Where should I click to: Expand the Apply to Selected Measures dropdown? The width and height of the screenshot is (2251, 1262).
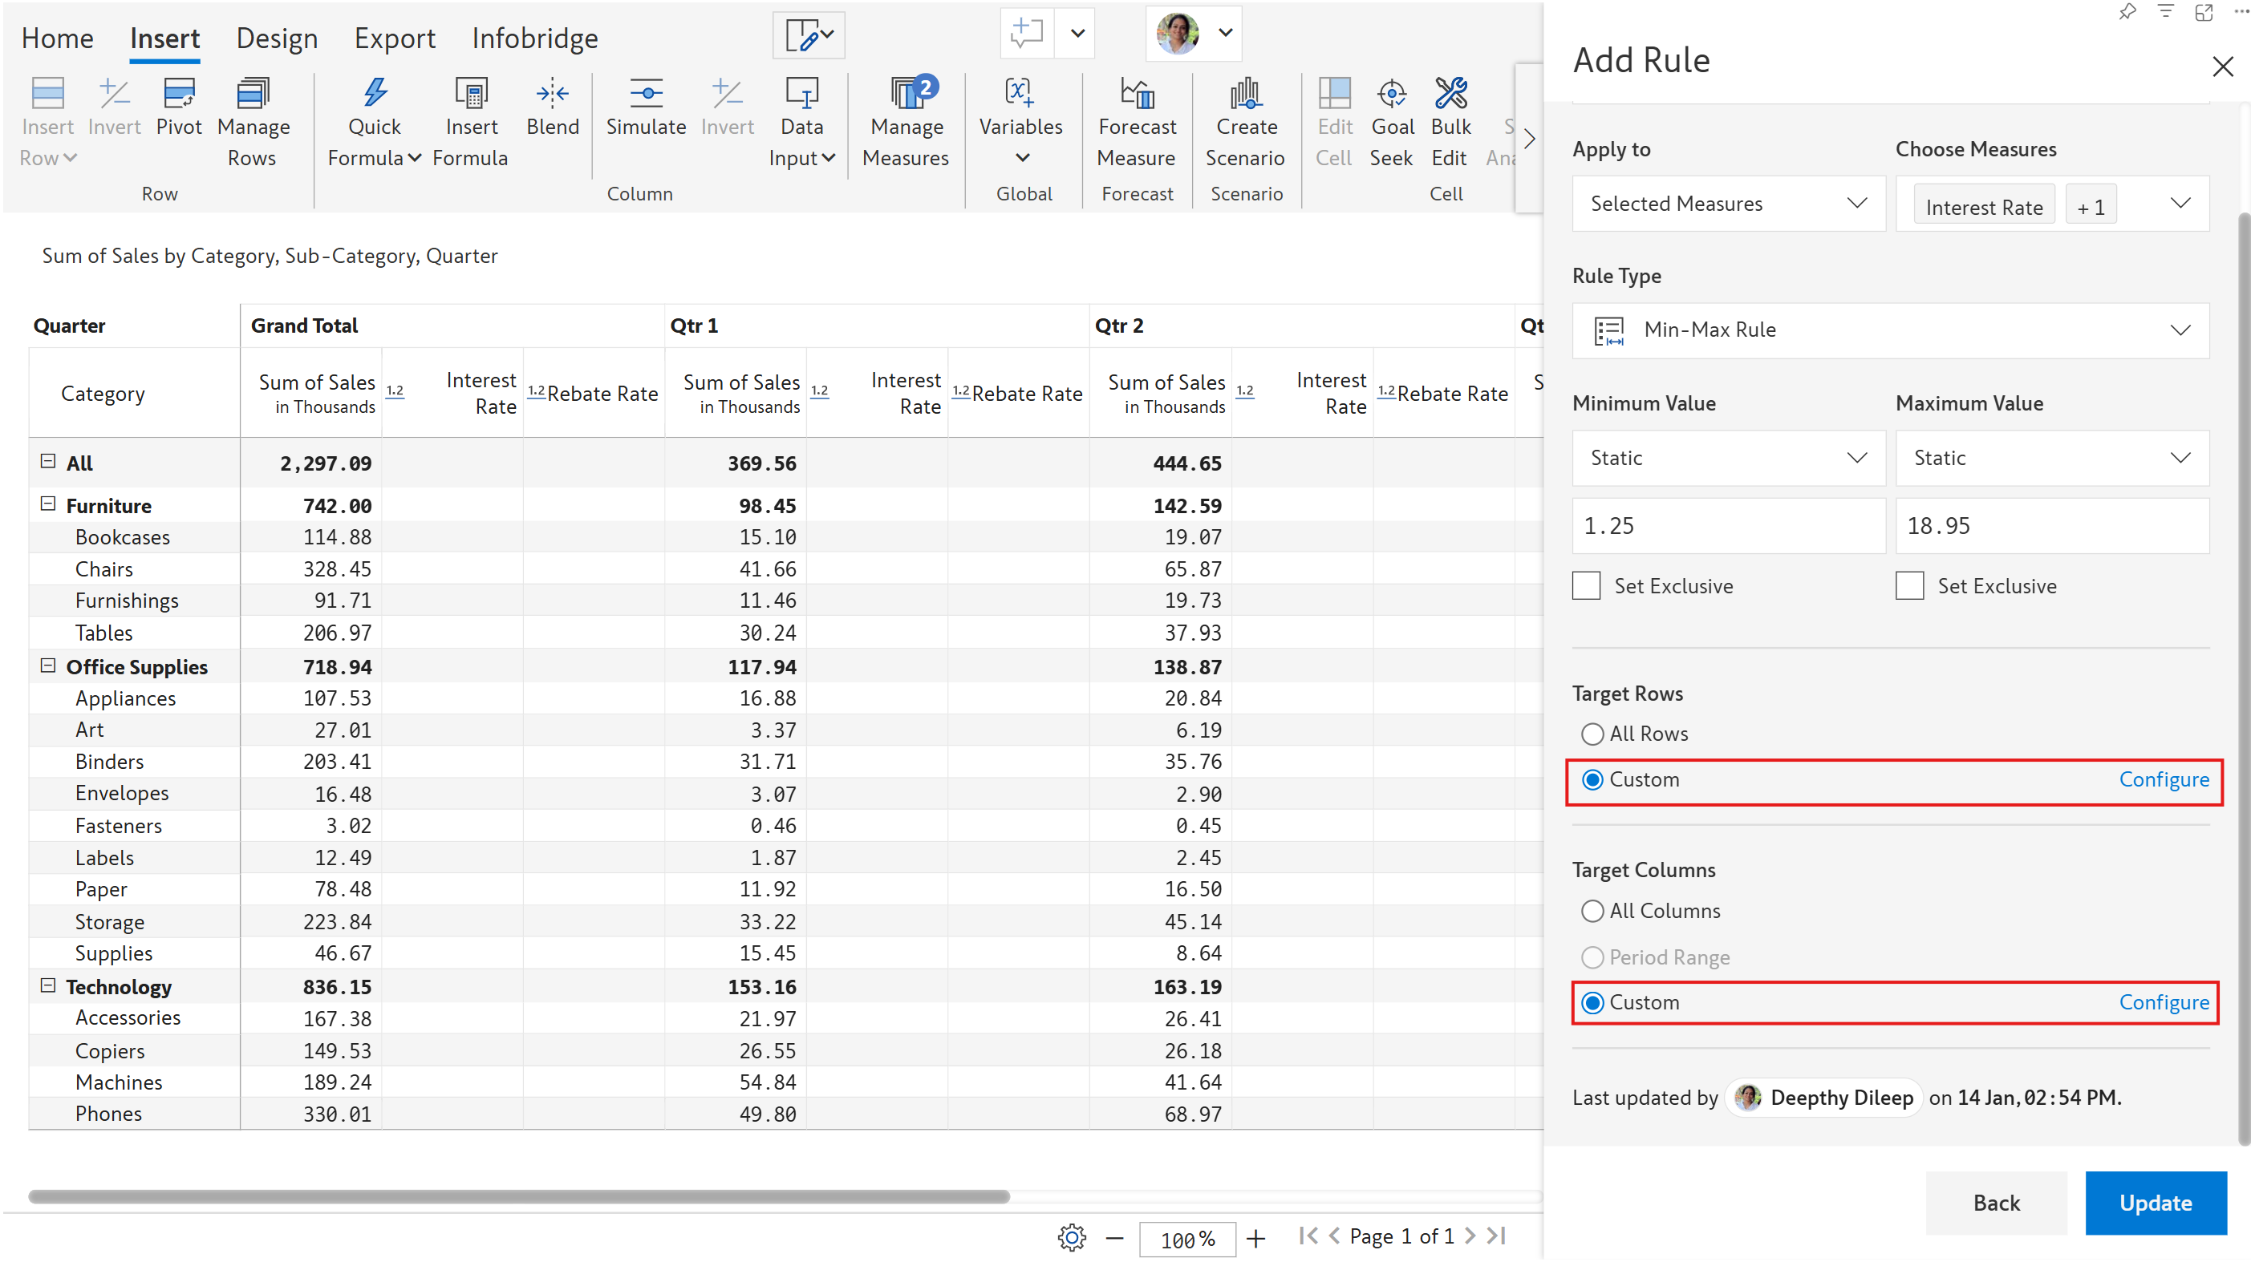[x=1728, y=204]
